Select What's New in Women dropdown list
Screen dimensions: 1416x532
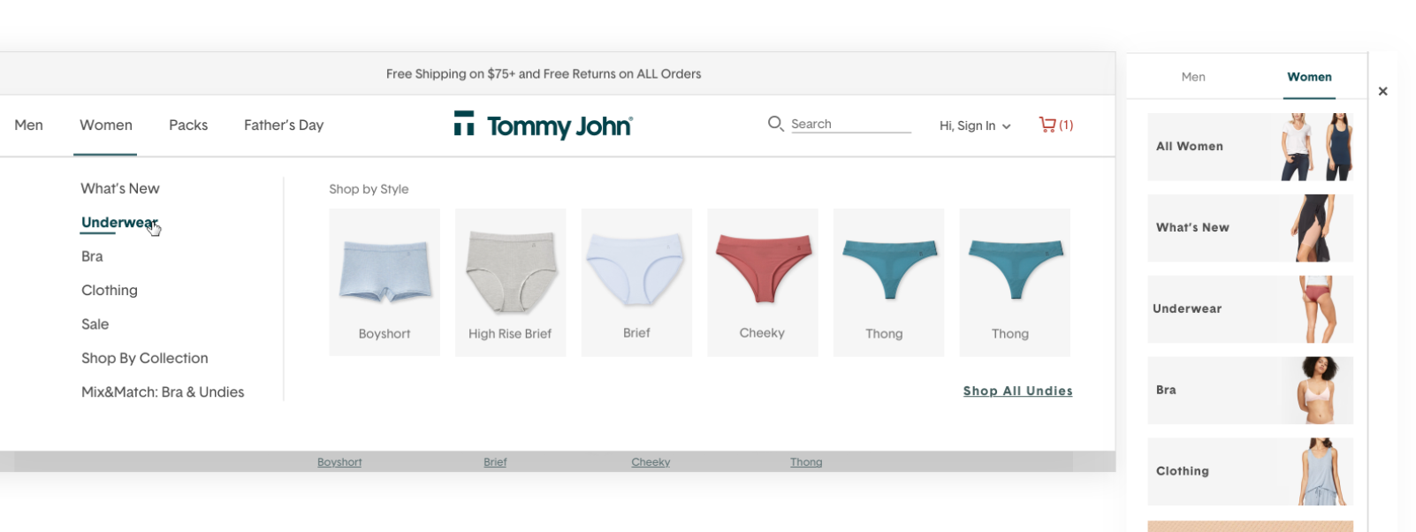pos(120,188)
